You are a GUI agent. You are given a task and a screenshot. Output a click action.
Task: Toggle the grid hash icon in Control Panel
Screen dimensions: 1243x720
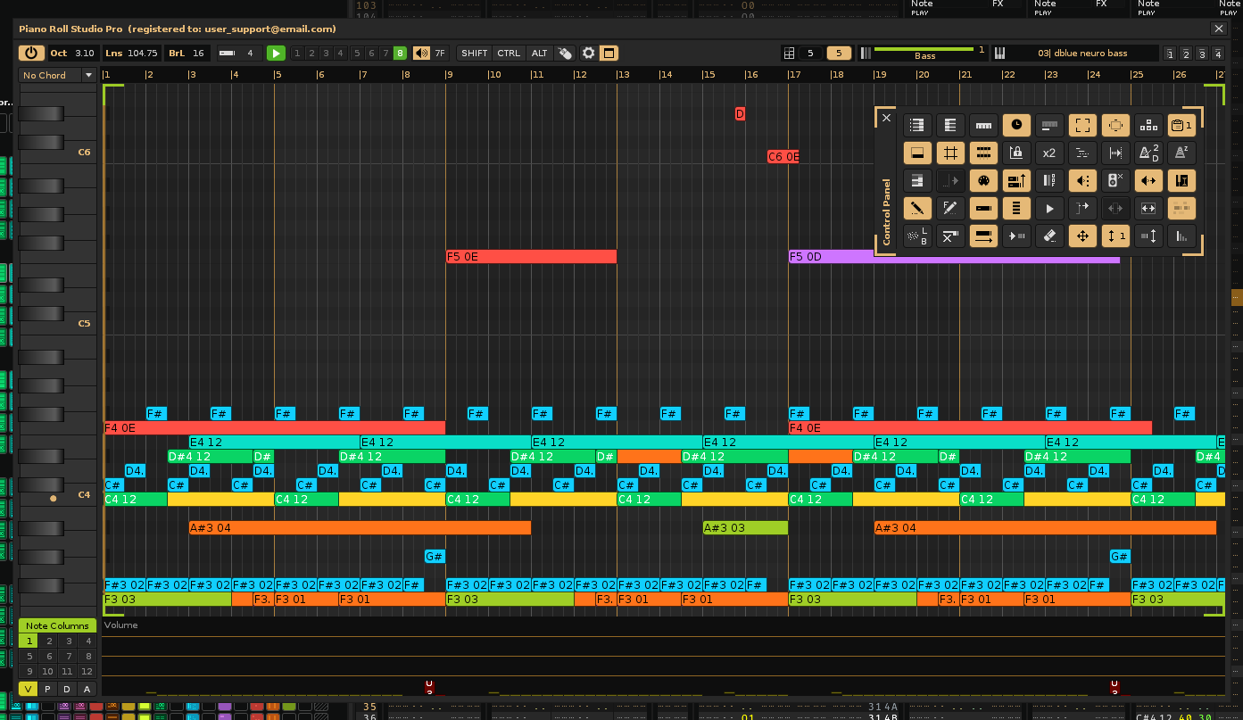pyautogui.click(x=949, y=153)
